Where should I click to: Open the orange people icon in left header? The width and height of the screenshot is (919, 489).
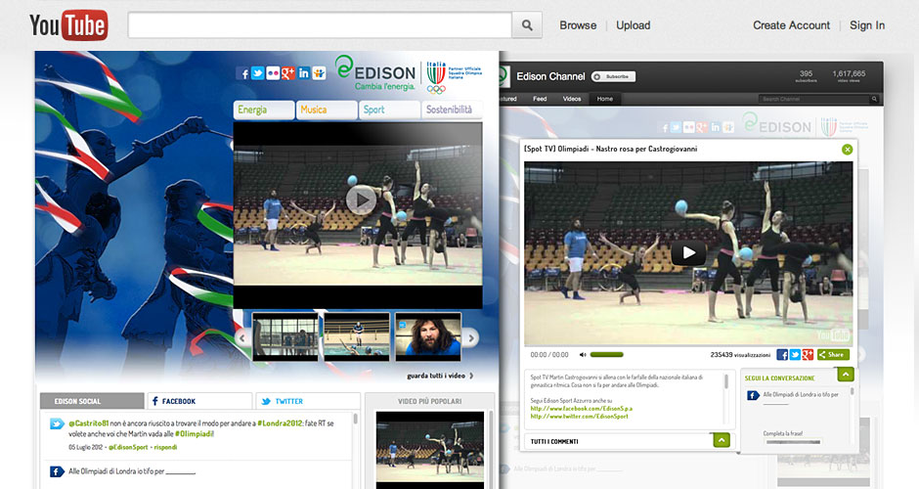tap(319, 73)
